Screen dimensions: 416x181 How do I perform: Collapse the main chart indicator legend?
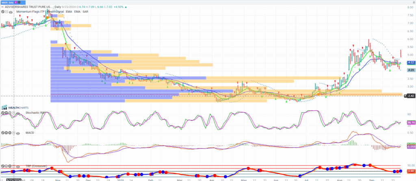6,12
